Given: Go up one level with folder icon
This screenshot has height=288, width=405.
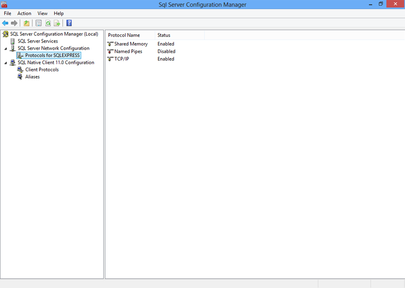Looking at the screenshot, I should point(27,23).
